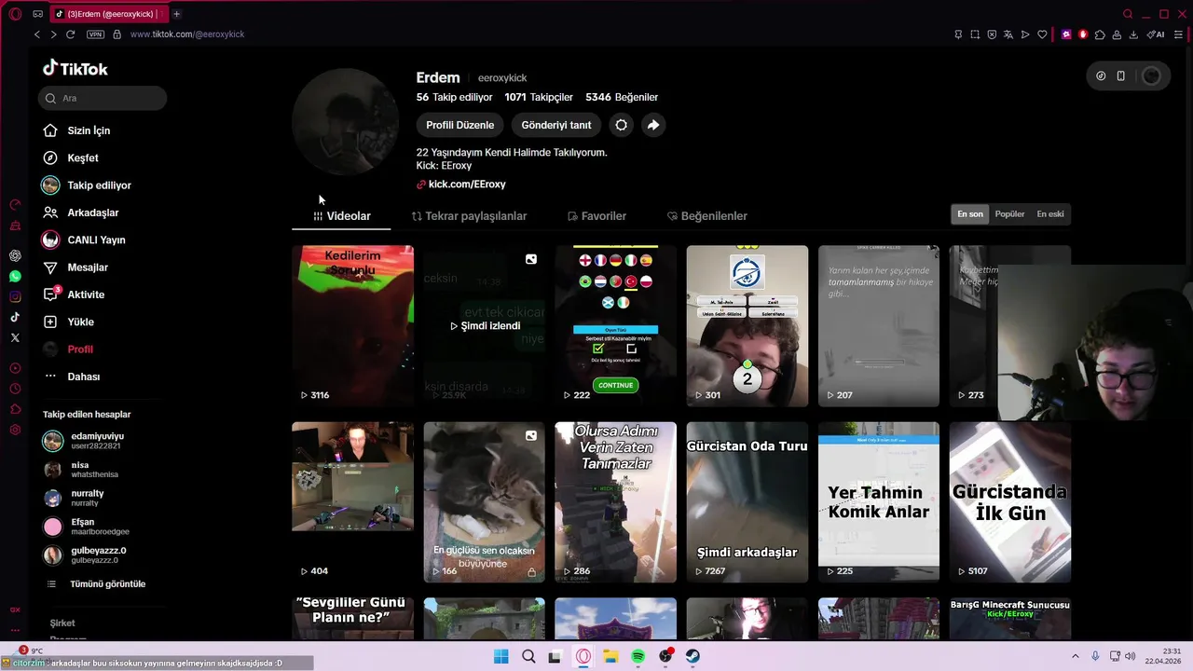Open ChatGPT in Opera sidebar

[15, 255]
